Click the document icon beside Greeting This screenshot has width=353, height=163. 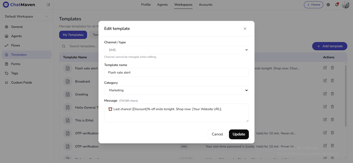67,94
